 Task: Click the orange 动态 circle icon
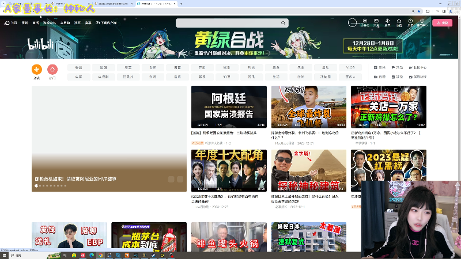pos(37,70)
